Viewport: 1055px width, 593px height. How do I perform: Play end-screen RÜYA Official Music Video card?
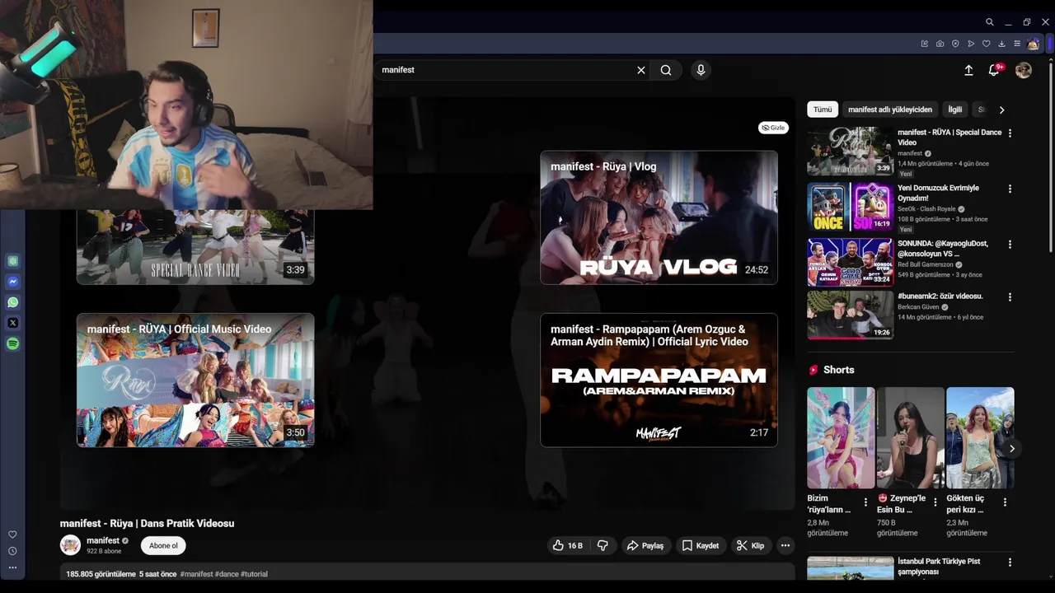click(195, 380)
